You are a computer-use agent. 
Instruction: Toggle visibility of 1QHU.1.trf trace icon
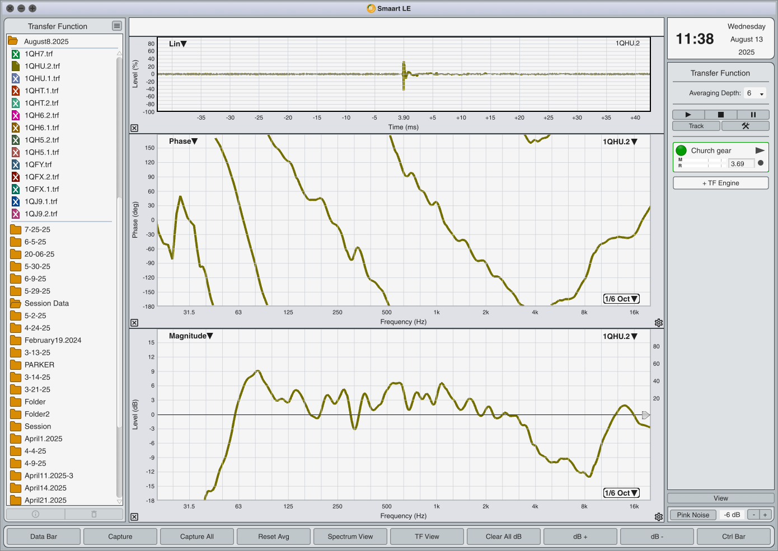tap(16, 78)
